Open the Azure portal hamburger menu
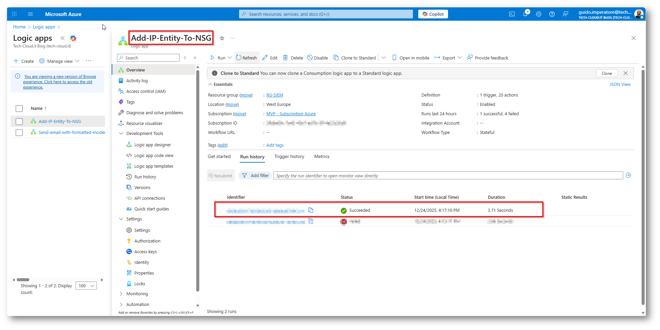660x330 pixels. 30,14
